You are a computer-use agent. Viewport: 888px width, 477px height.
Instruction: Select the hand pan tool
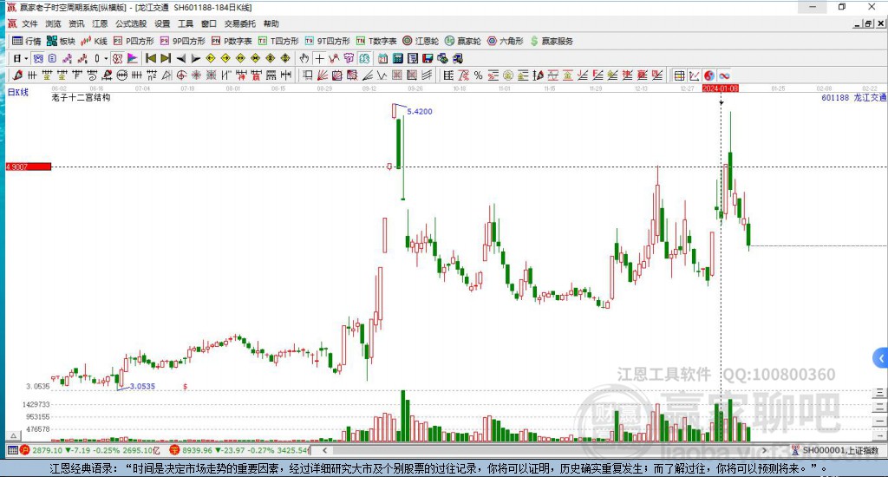tap(304, 58)
